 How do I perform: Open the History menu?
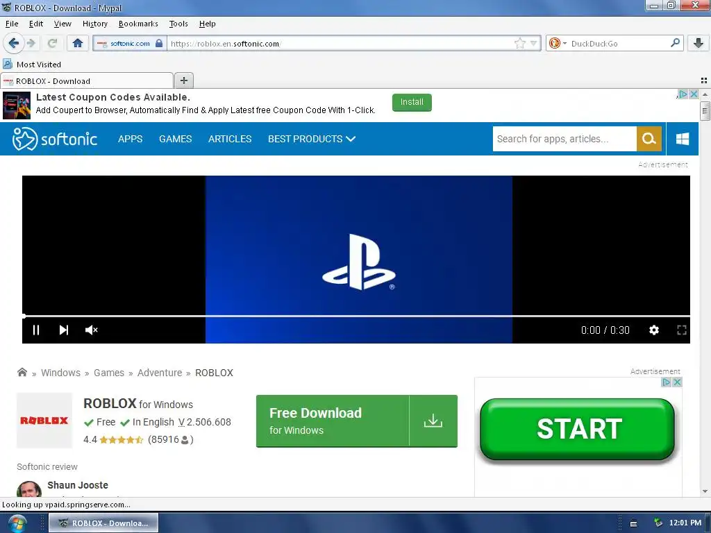click(94, 24)
